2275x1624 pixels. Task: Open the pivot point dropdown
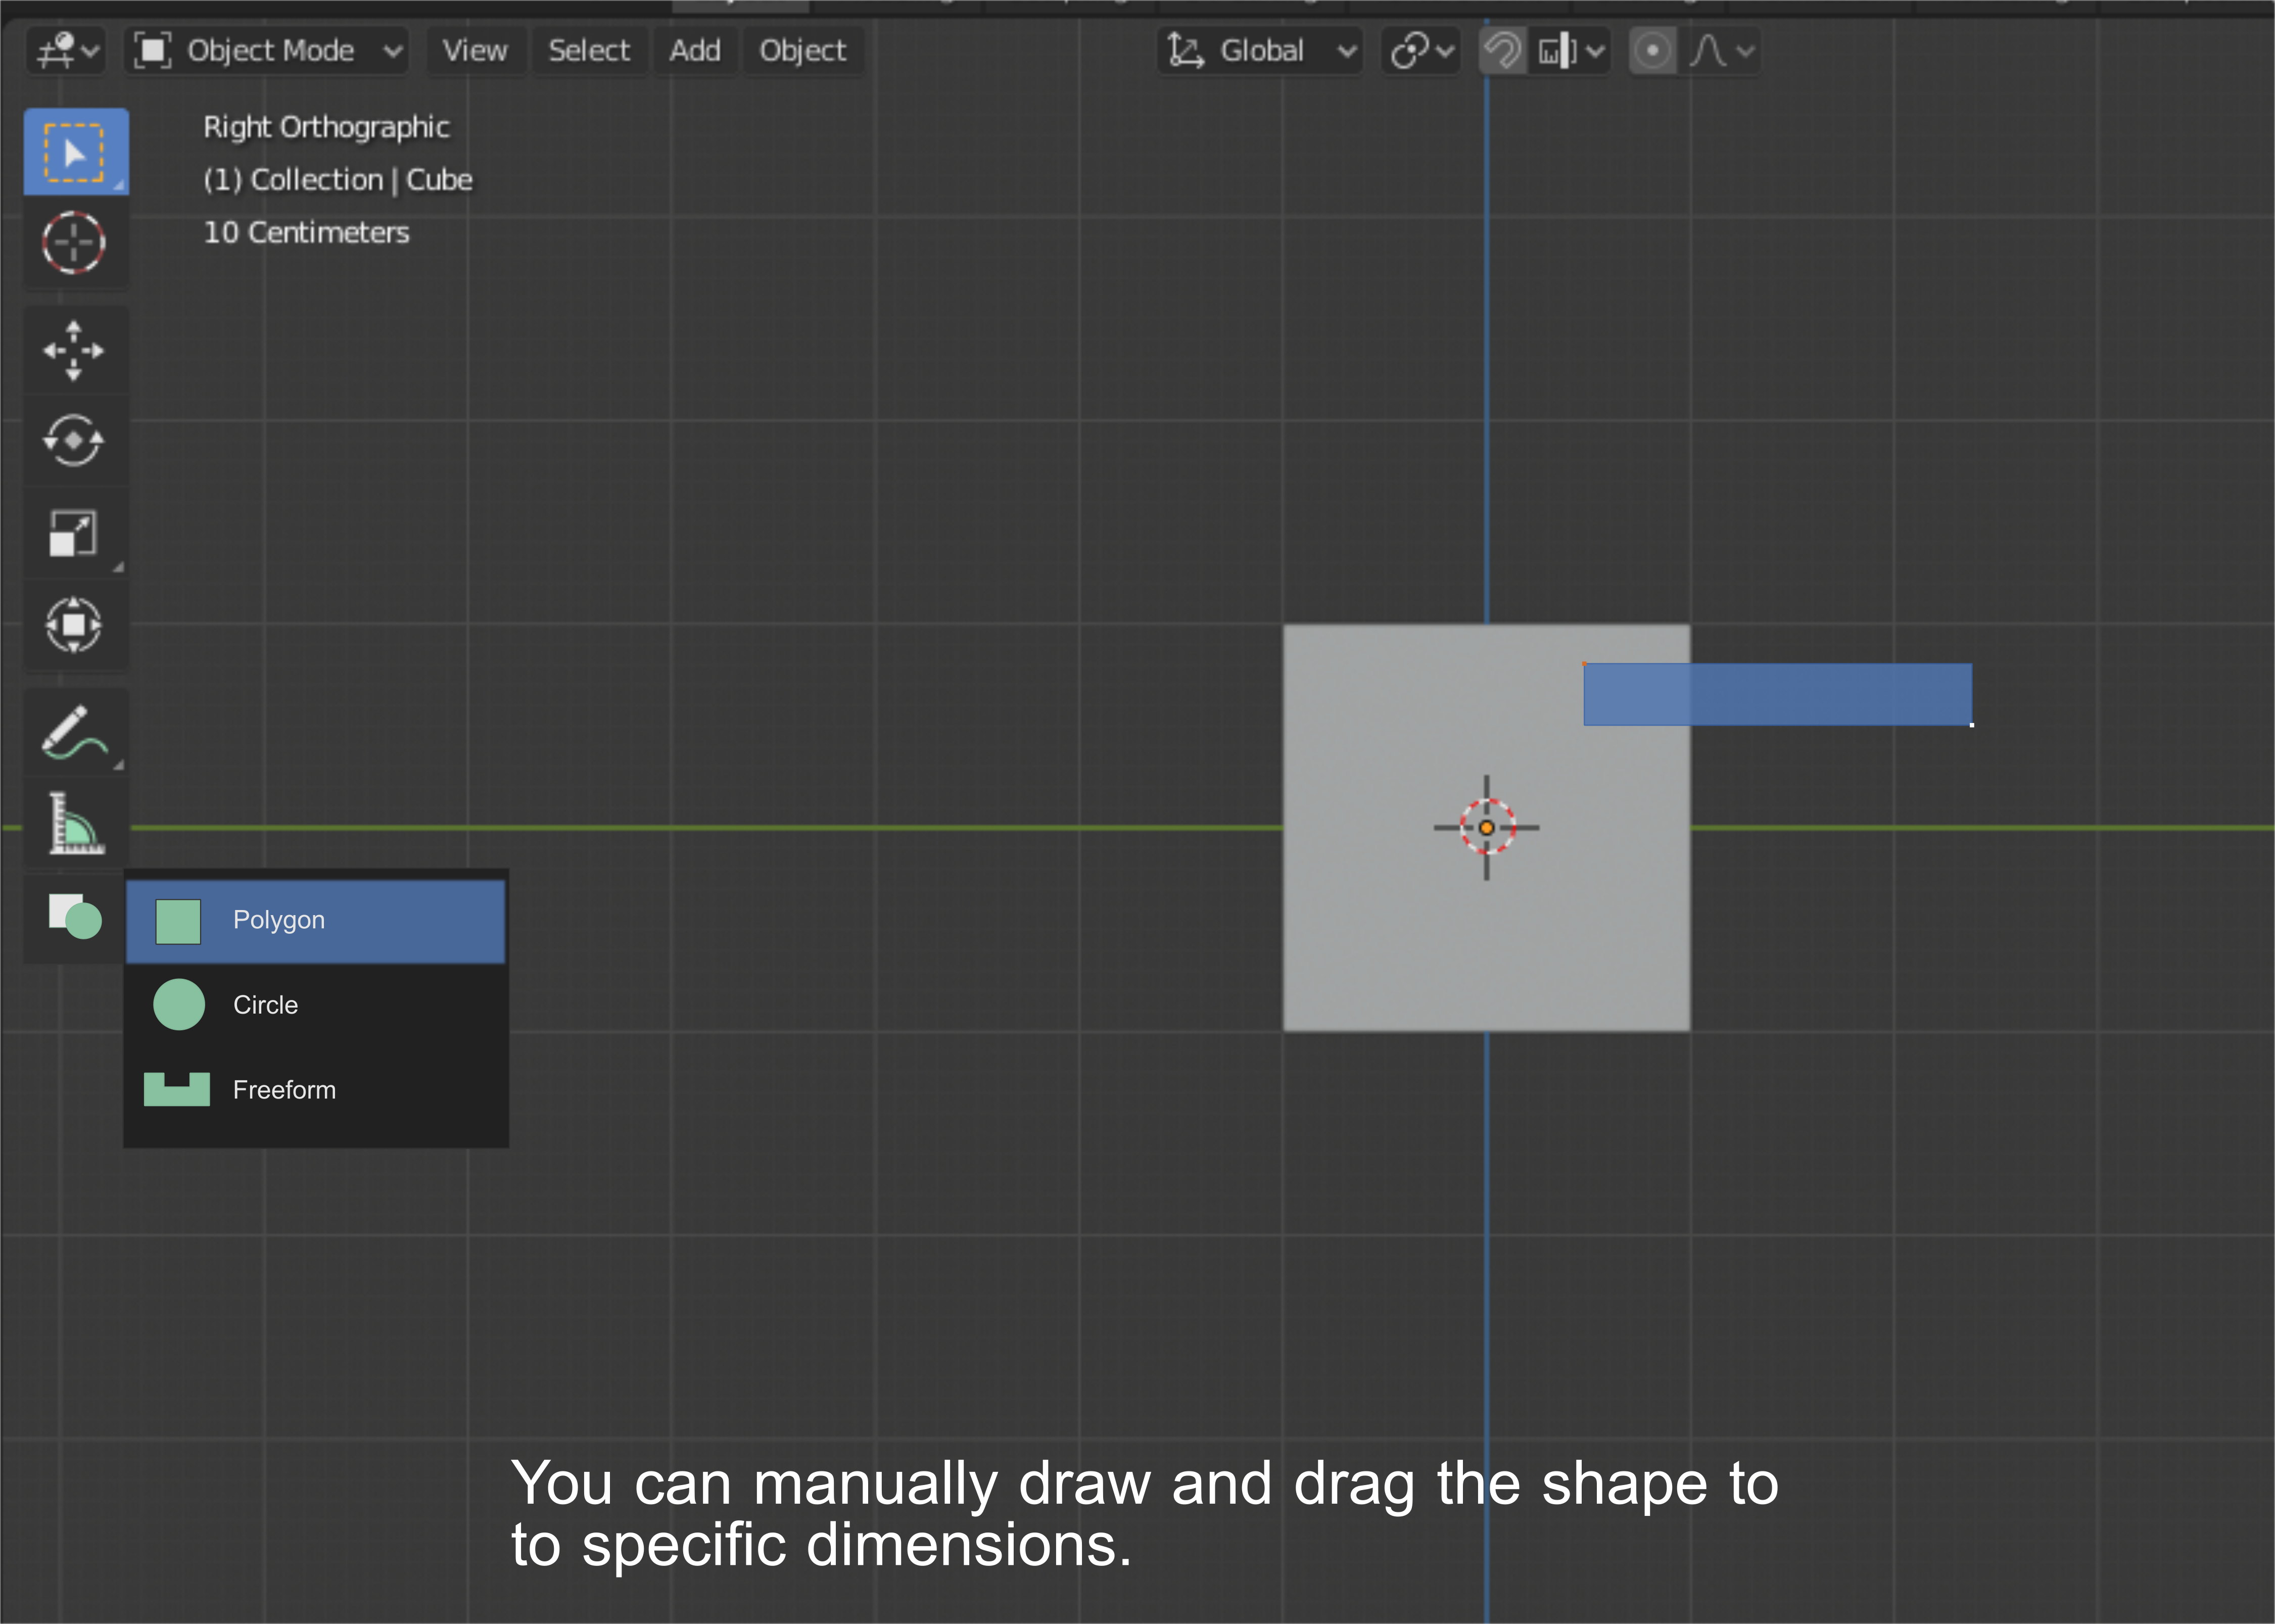tap(1421, 50)
